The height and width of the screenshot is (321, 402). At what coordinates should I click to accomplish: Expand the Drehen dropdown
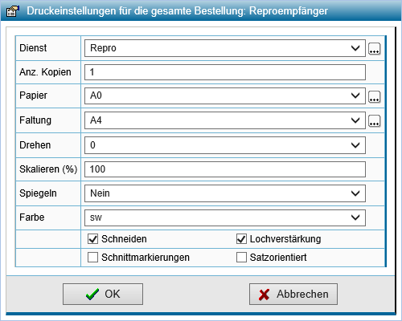click(225, 145)
